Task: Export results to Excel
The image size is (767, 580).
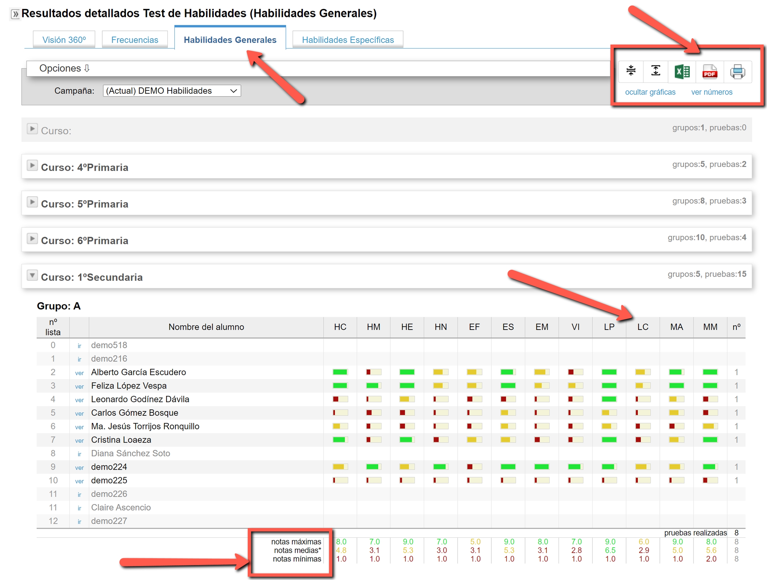Action: (682, 72)
